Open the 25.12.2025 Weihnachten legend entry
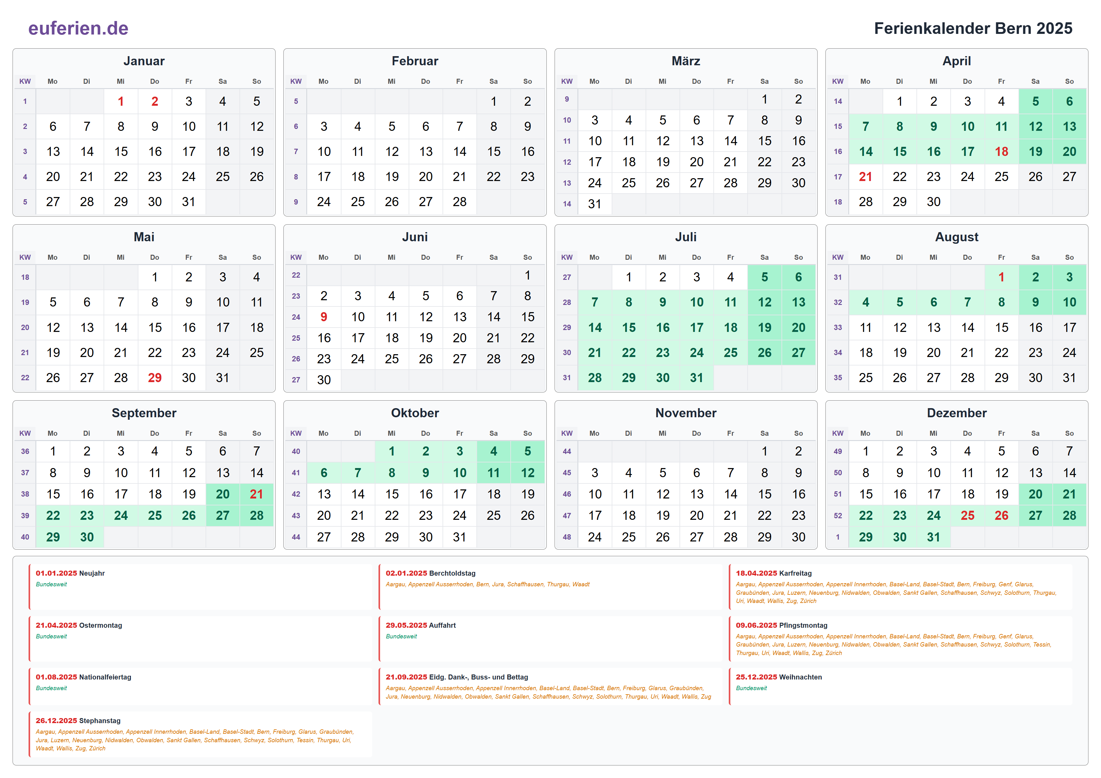 [900, 686]
